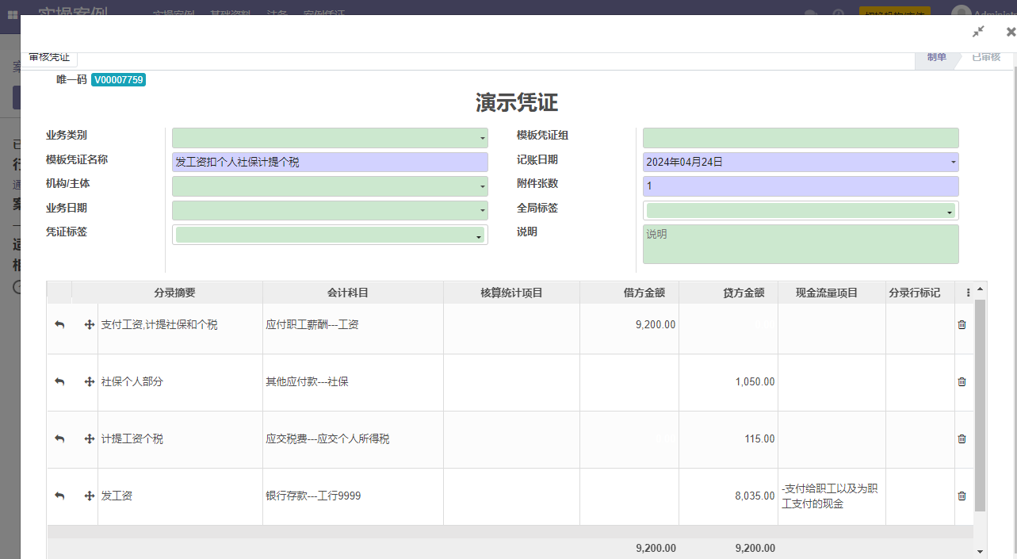Grab the move handle of the 社保个人部分 row
This screenshot has height=559, width=1017.
click(x=90, y=382)
